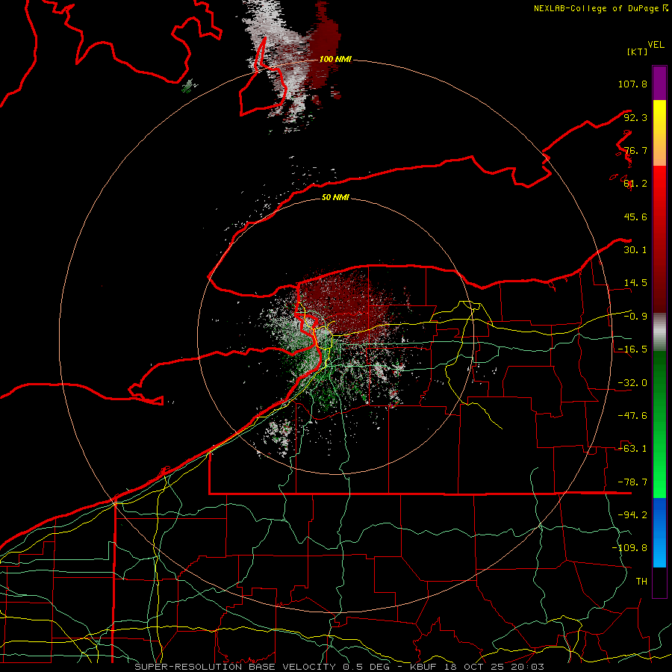Select the -47.6 velocity scale value
The image size is (672, 672).
pos(632,416)
